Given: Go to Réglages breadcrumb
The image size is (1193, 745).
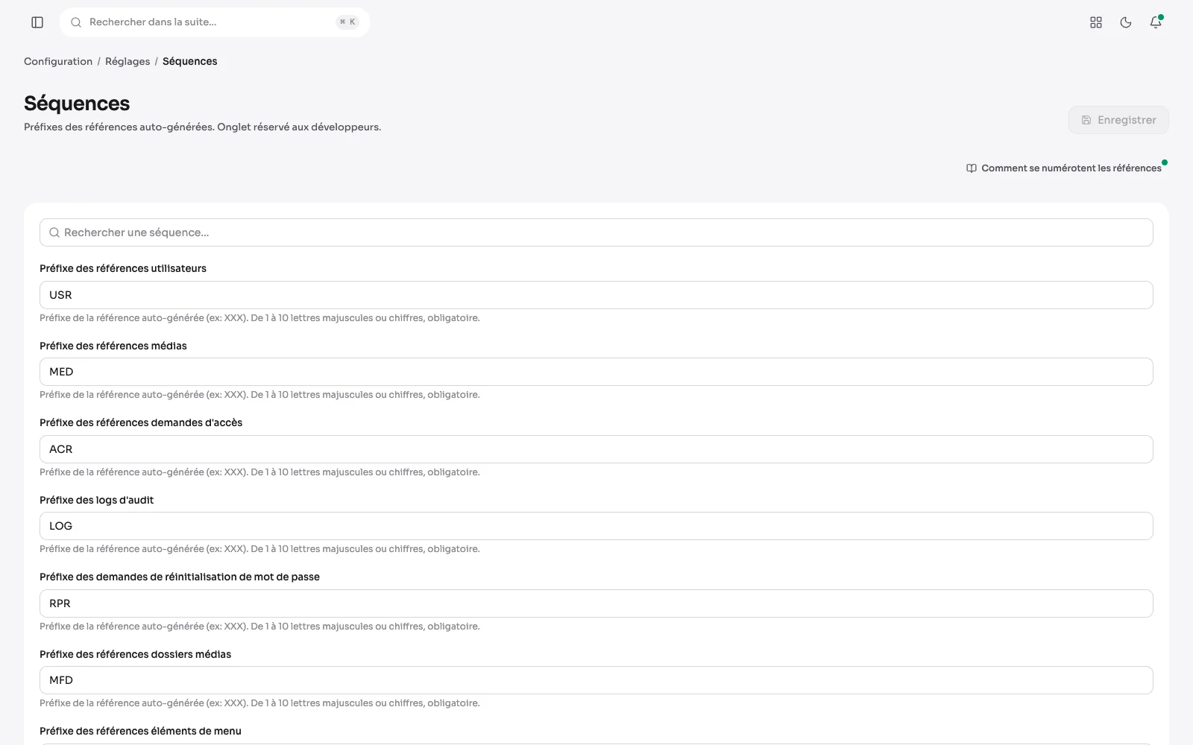Looking at the screenshot, I should pos(128,61).
